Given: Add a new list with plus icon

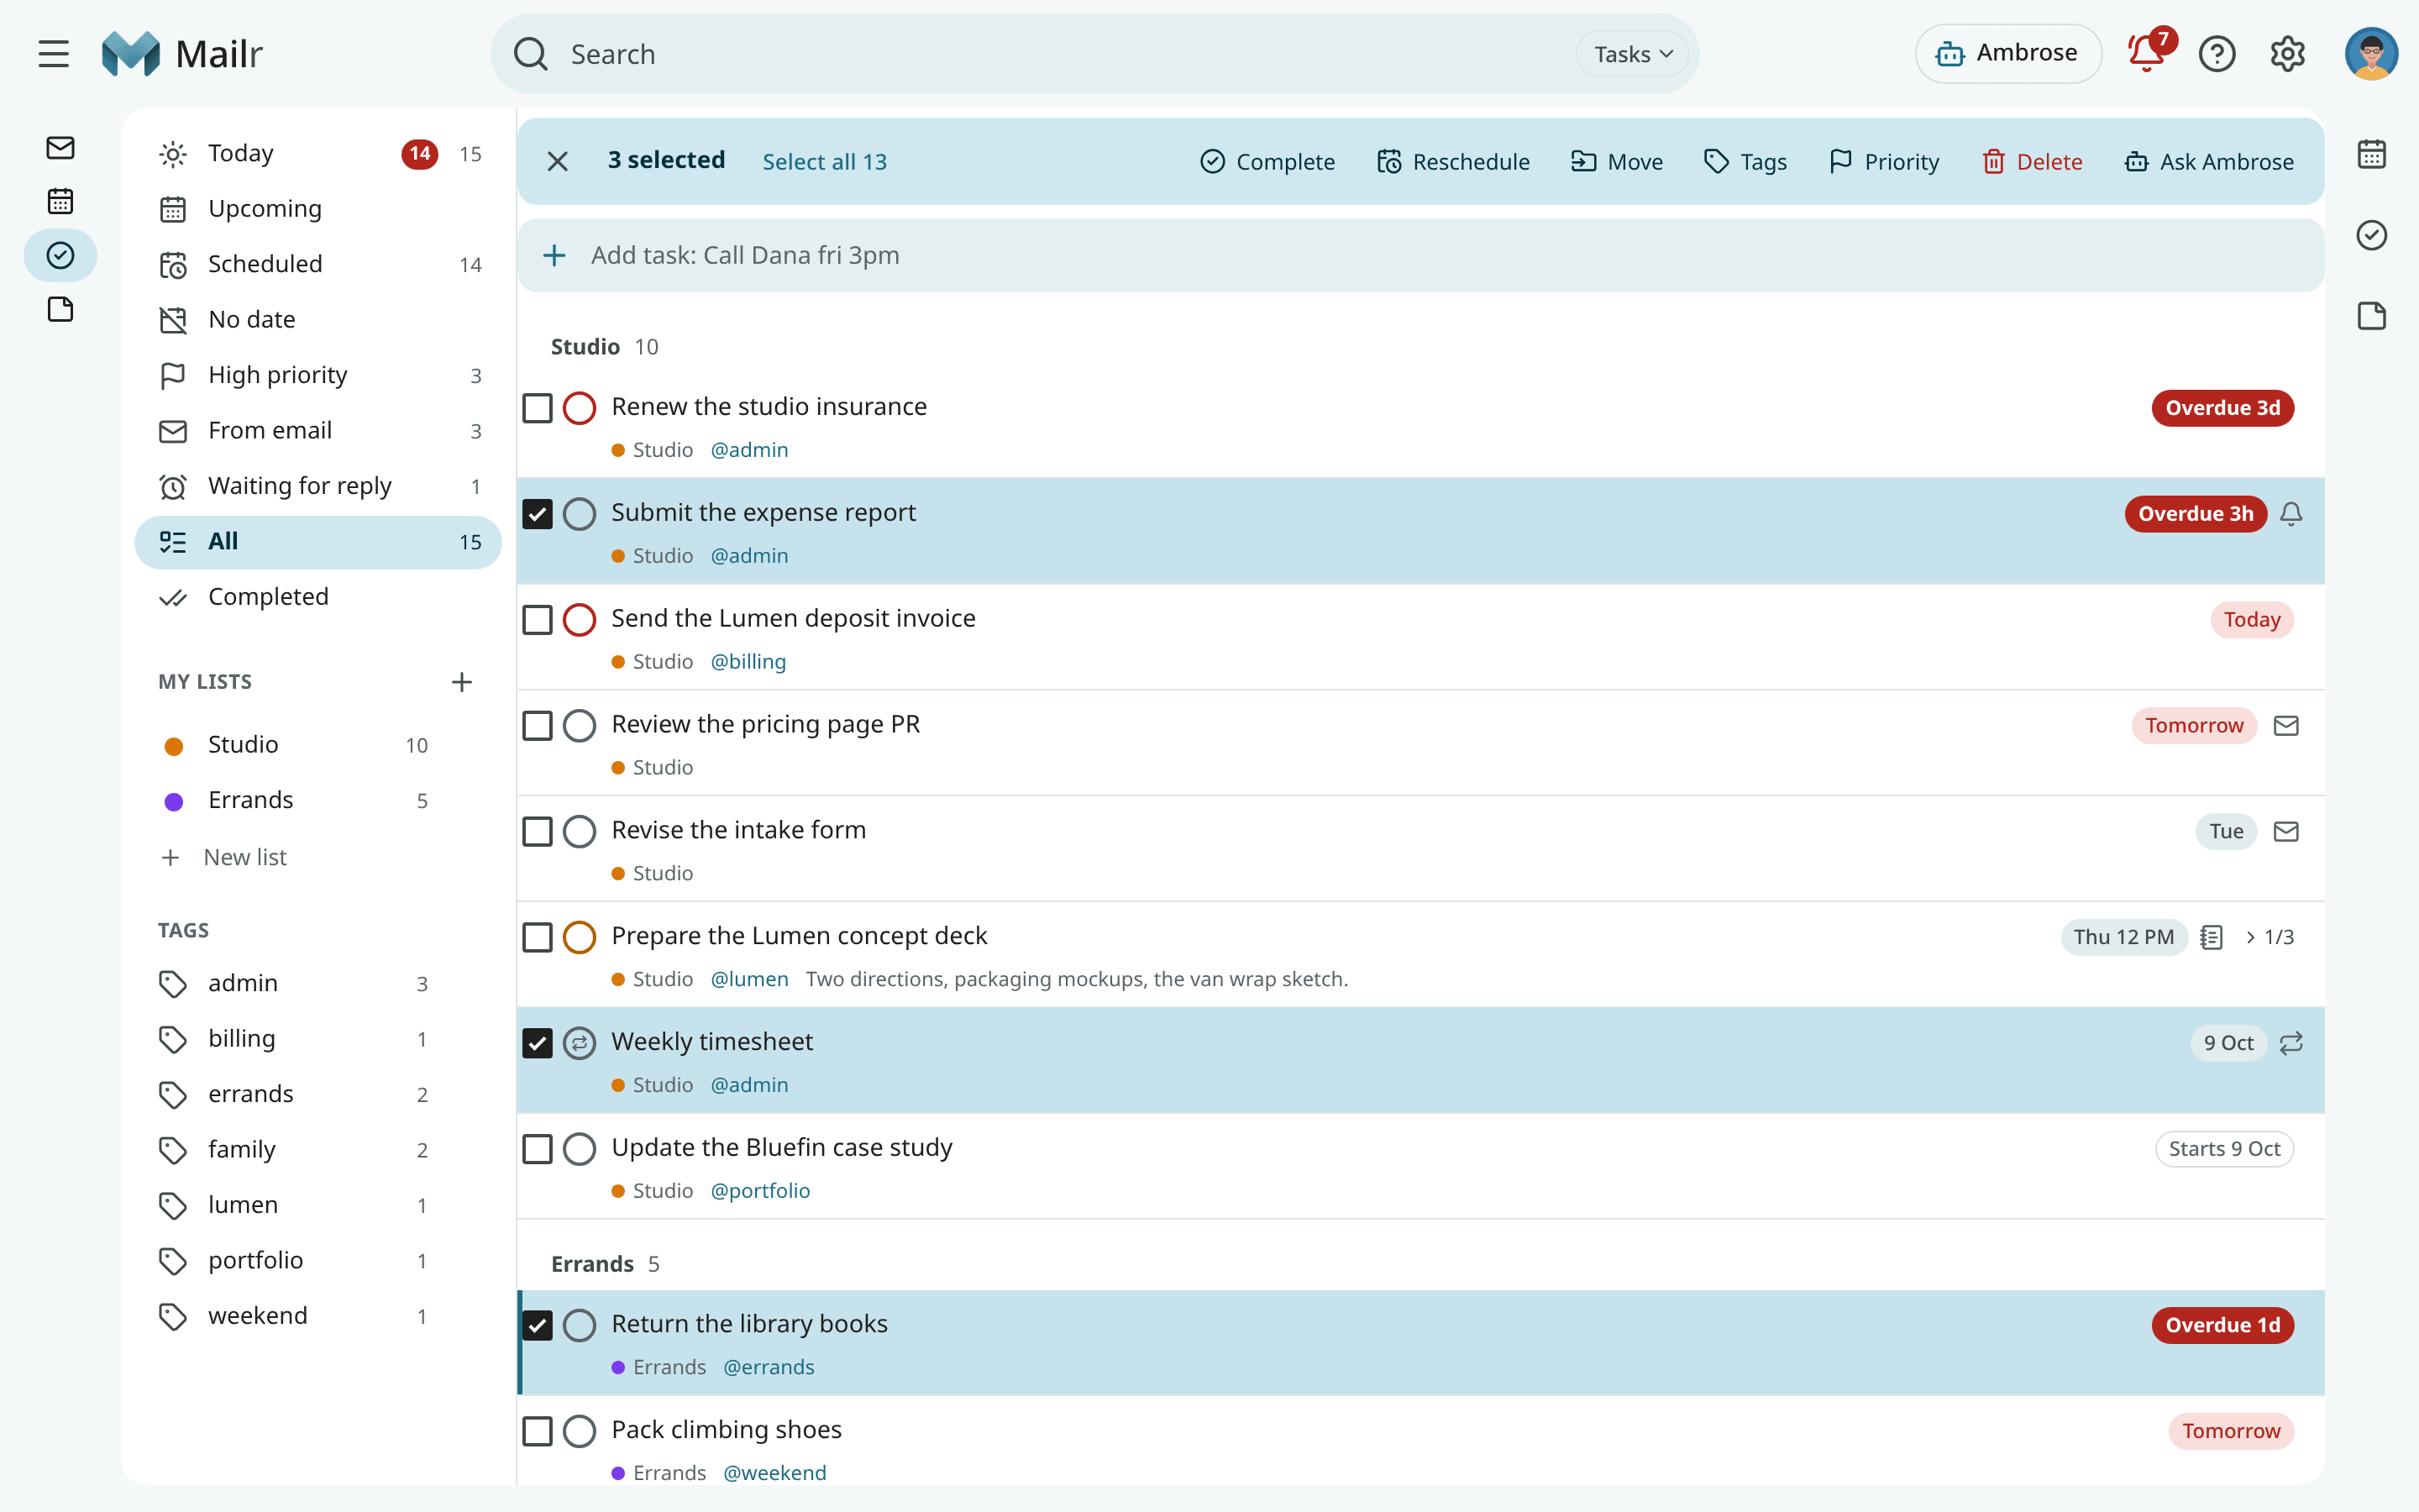Looking at the screenshot, I should pos(461,682).
